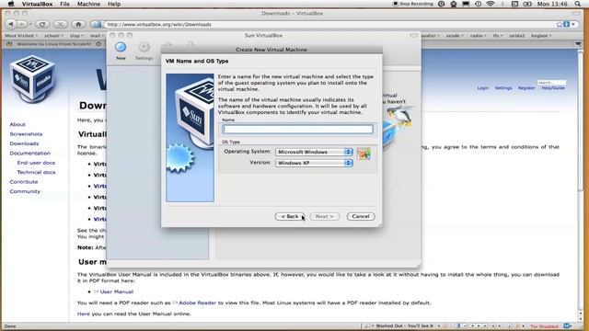This screenshot has width=589, height=331.
Task: Open the tab list arrow at tab bar end
Action: pos(579,44)
